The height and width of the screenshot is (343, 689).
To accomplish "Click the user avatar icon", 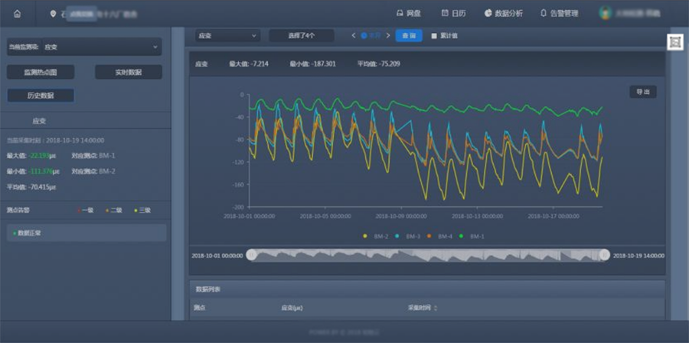I will (x=605, y=13).
